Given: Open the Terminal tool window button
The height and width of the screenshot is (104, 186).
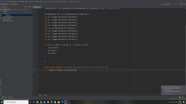Looking at the screenshot, I should tap(5, 97).
